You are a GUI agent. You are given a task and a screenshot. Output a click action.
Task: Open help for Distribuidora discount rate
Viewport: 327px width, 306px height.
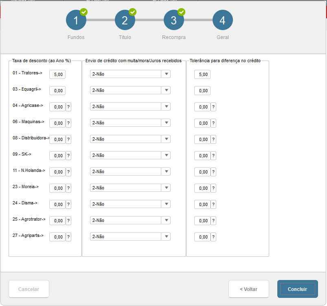68,139
